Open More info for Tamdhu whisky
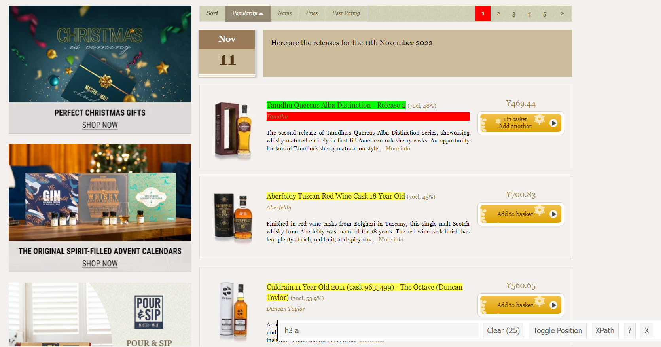 click(398, 149)
